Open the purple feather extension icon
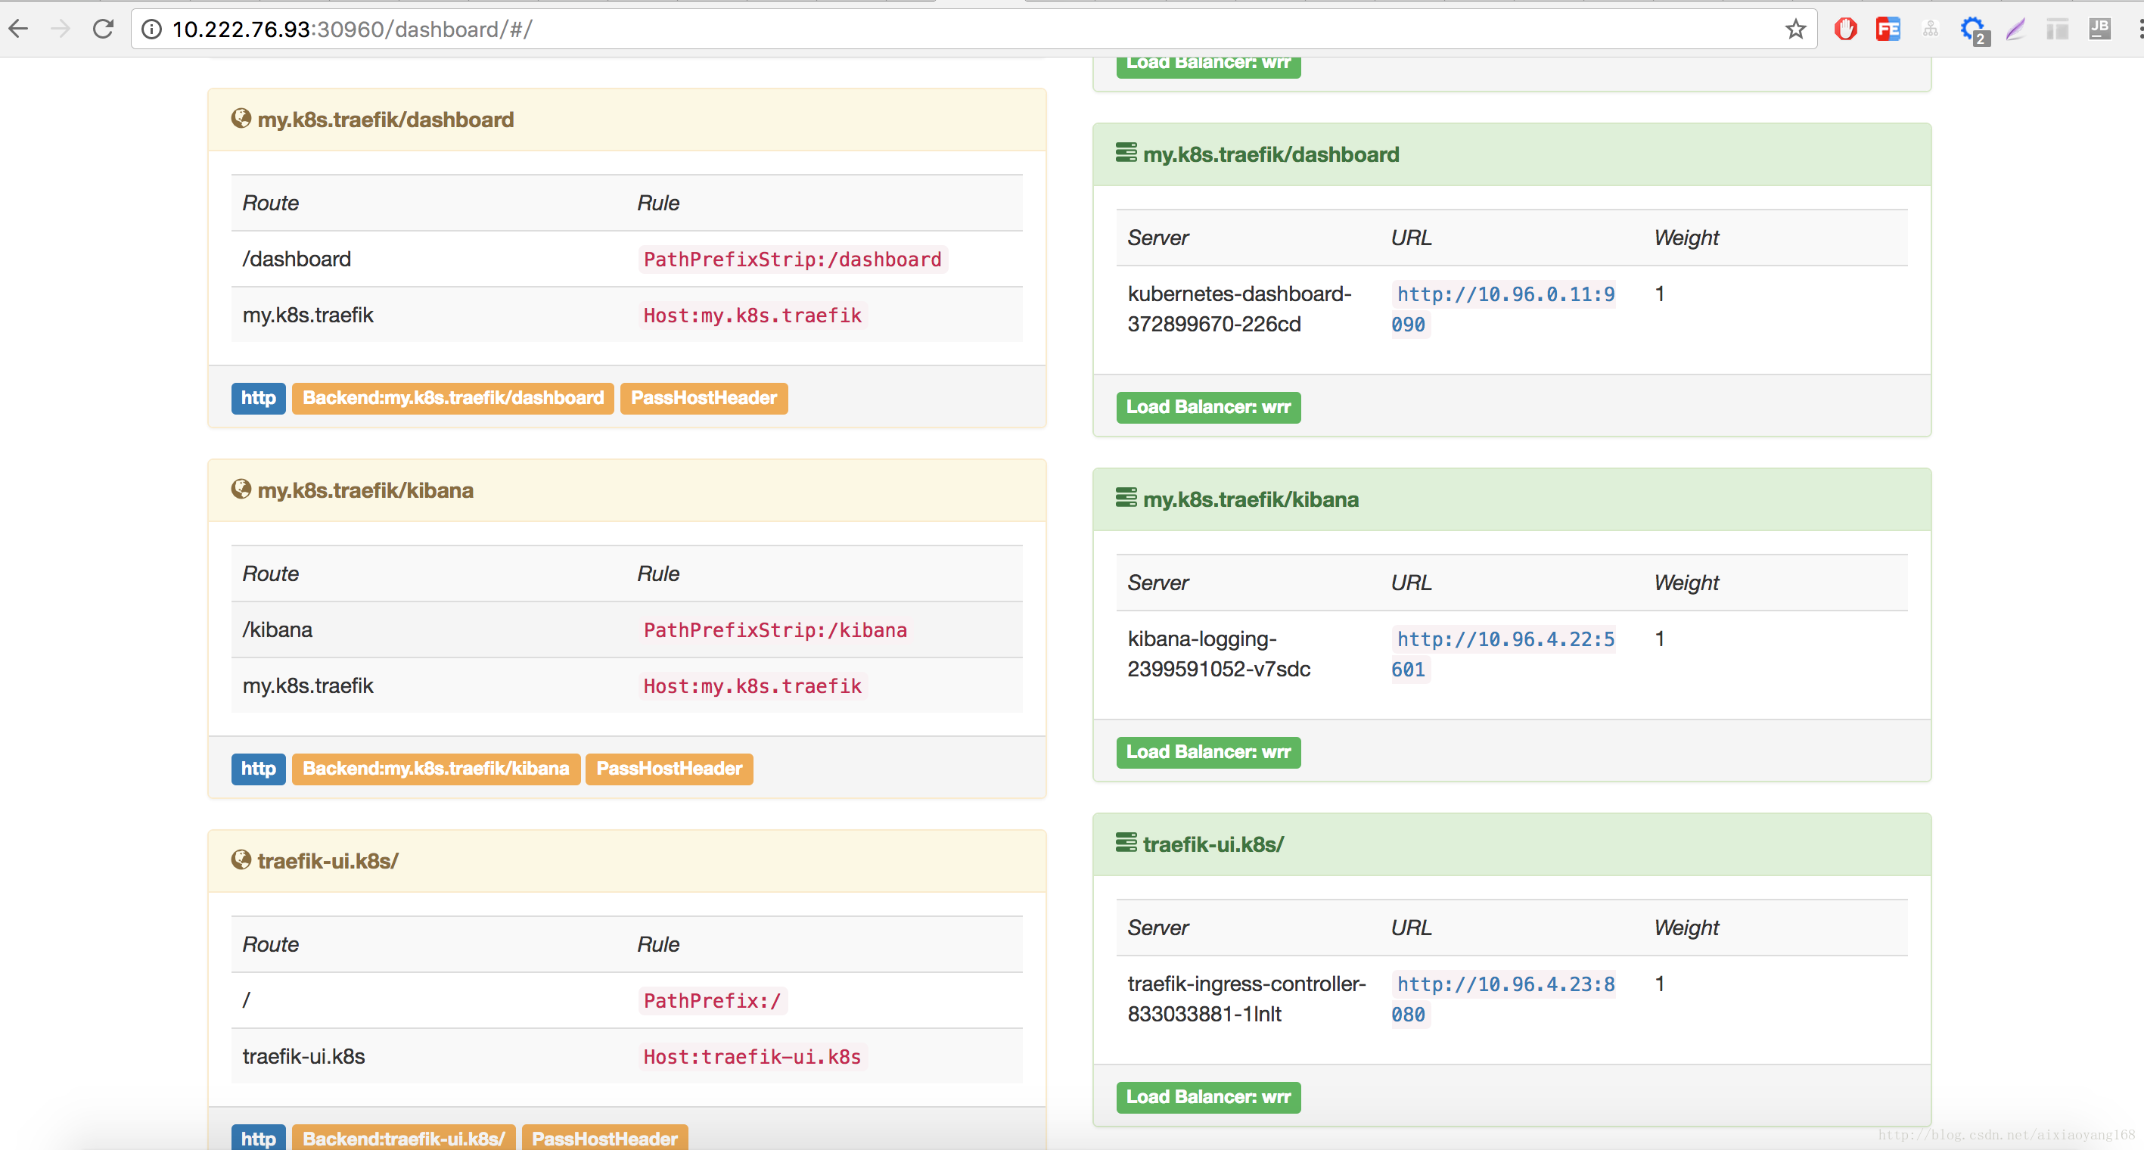This screenshot has width=2144, height=1150. [x=2015, y=29]
